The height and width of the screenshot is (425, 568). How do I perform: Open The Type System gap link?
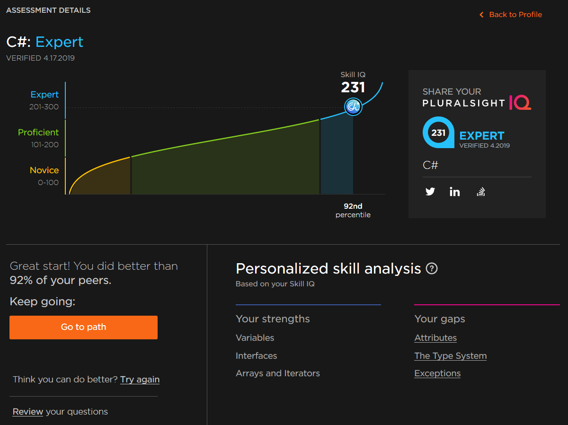pos(451,356)
